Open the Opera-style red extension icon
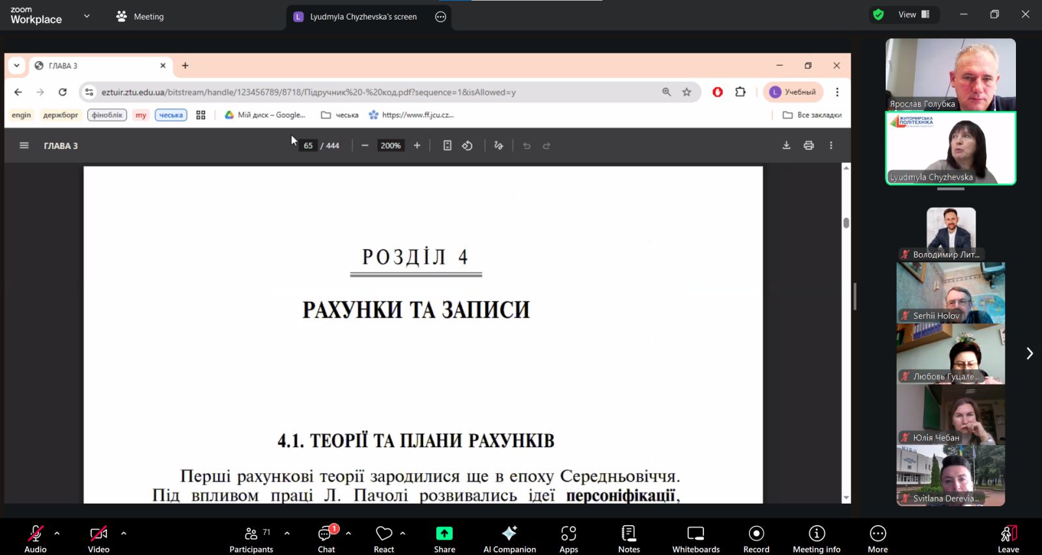This screenshot has height=555, width=1042. pyautogui.click(x=718, y=92)
